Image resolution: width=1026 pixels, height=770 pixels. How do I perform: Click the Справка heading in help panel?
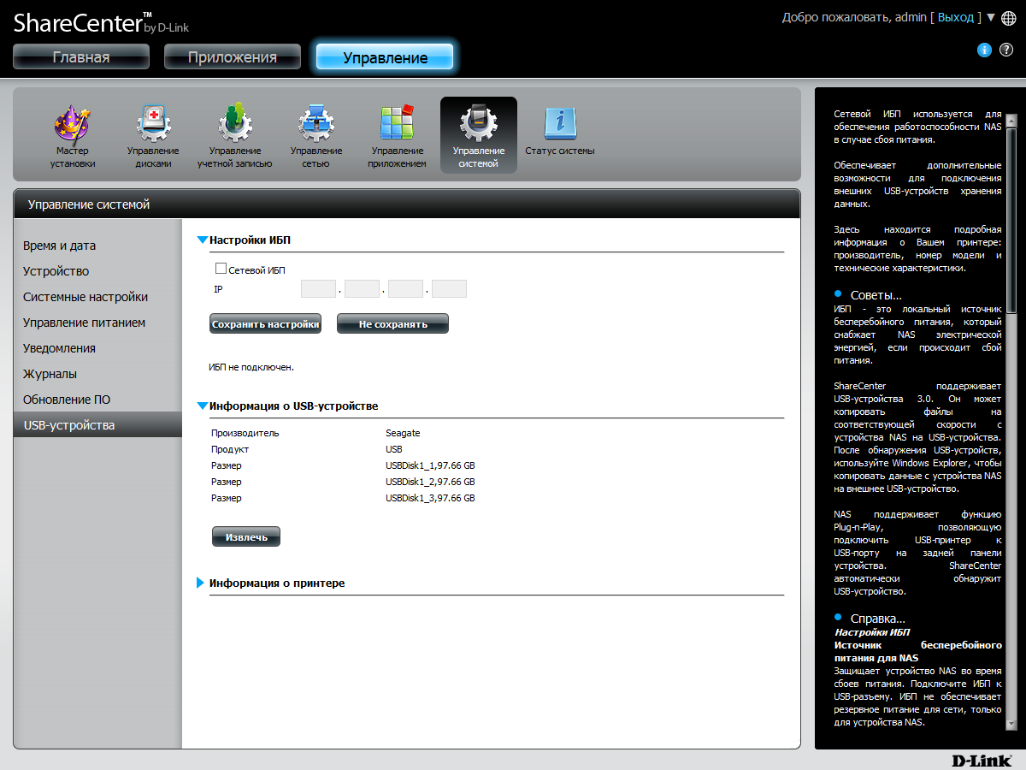877,619
